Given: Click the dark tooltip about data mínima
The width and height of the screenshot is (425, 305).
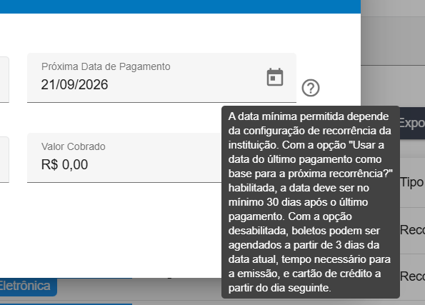Looking at the screenshot, I should pos(311,202).
